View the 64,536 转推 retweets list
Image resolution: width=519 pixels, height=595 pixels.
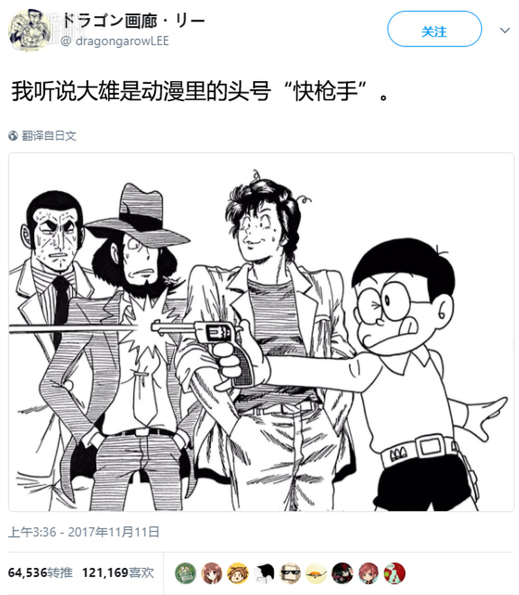point(40,573)
